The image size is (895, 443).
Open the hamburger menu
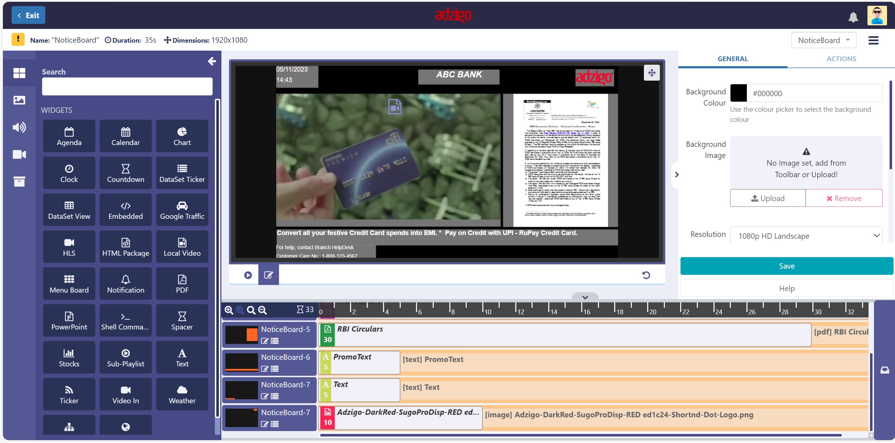873,40
